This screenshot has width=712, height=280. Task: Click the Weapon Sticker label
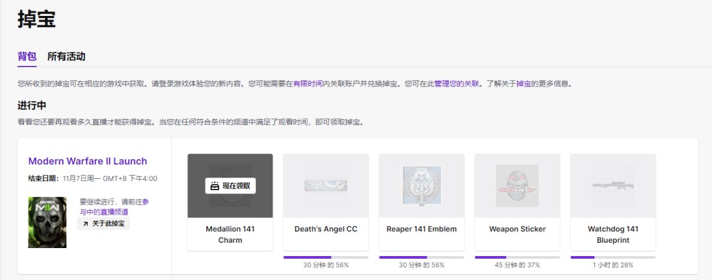click(x=517, y=229)
